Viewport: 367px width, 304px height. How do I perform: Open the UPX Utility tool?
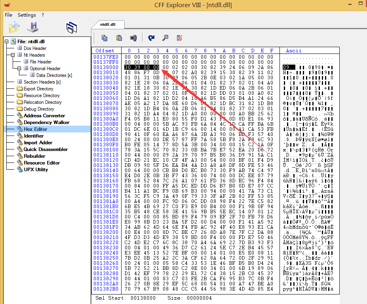(36, 170)
